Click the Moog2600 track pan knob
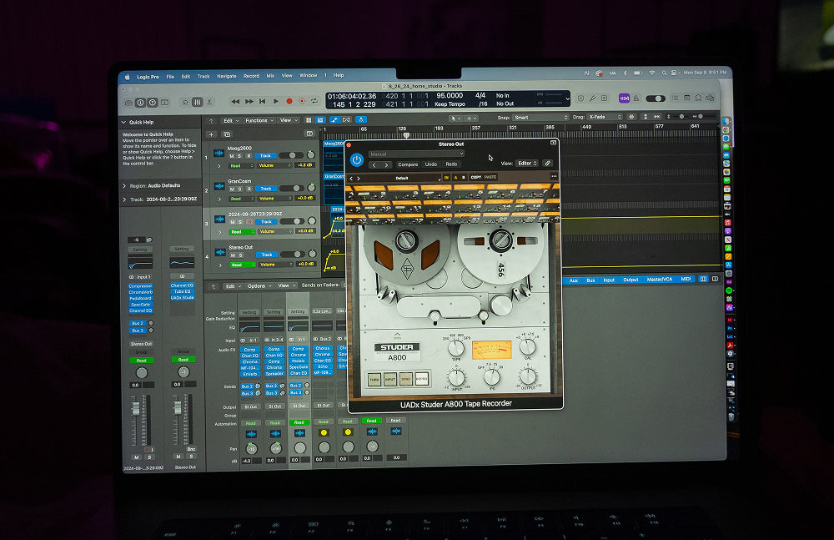Image resolution: width=834 pixels, height=540 pixels. pyautogui.click(x=311, y=155)
